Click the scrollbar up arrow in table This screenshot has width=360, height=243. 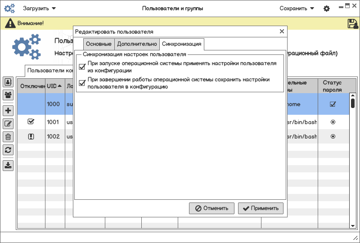coord(353,95)
